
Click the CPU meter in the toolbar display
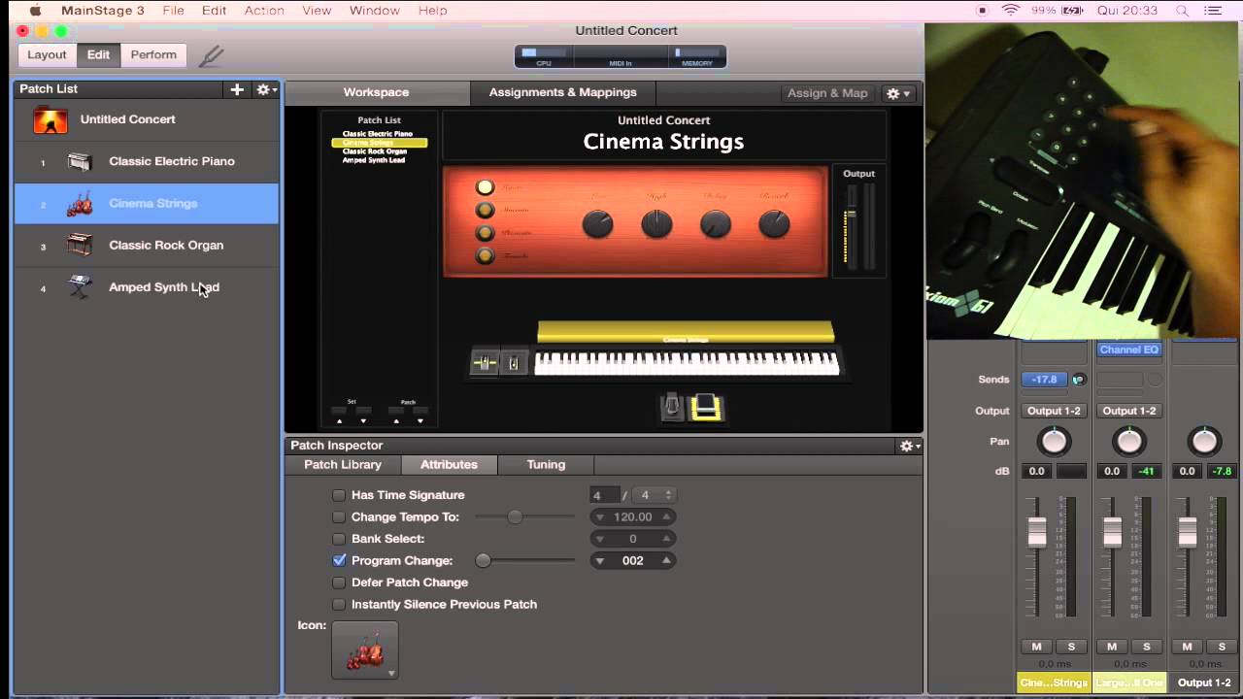pos(544,56)
